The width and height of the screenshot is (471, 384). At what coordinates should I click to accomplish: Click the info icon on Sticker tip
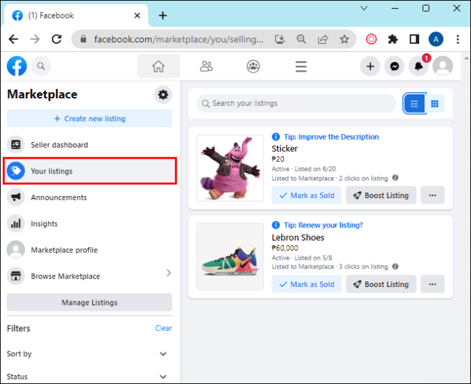coord(276,137)
